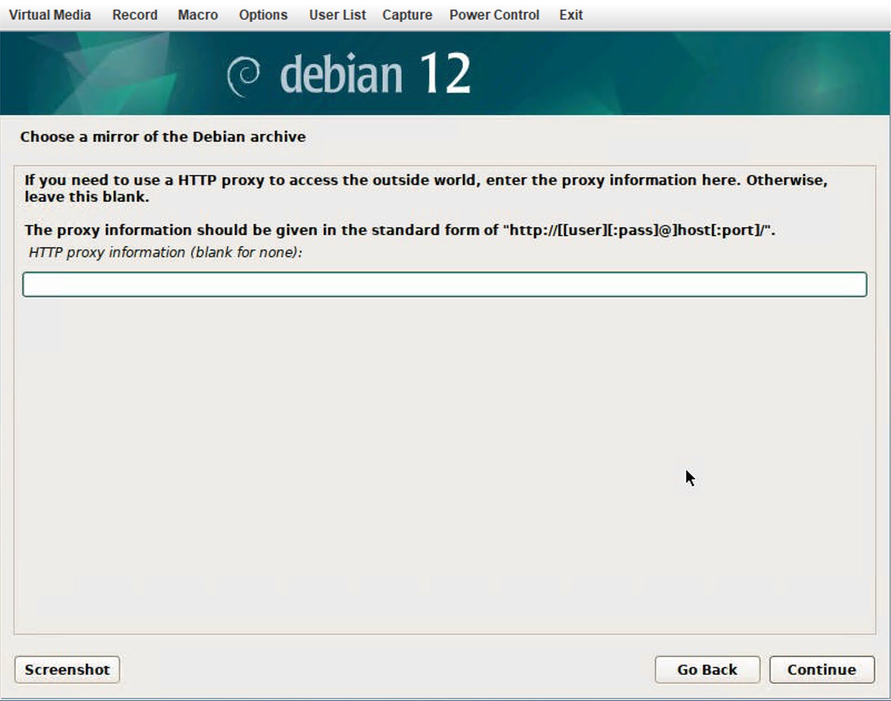Screen dimensions: 891x701
Task: Open the Options menu
Action: [x=263, y=15]
